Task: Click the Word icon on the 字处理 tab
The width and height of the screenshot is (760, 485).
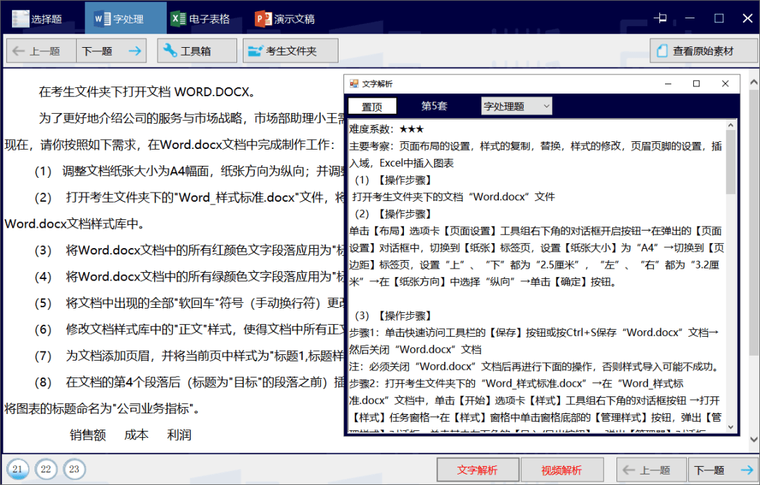Action: point(101,17)
